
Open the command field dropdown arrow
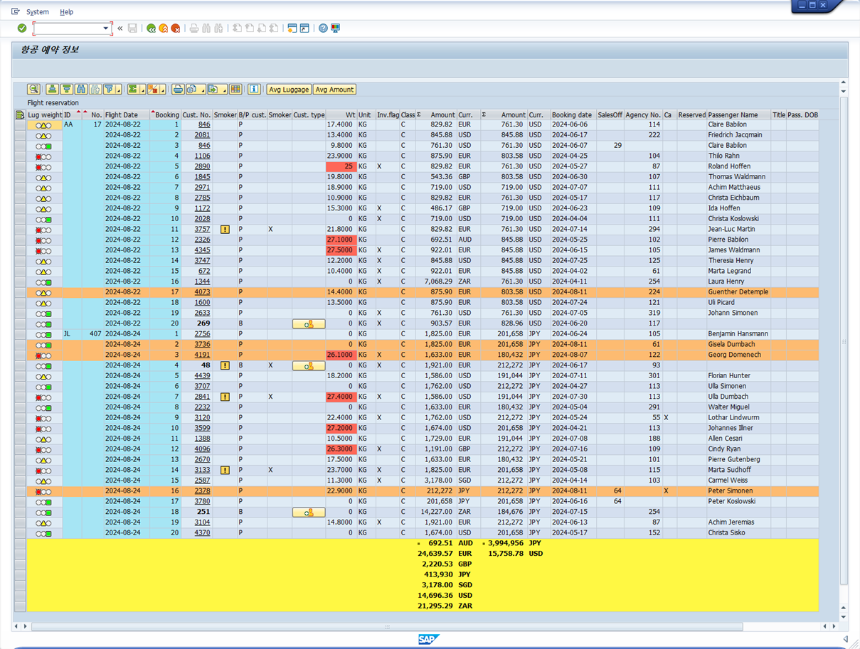coord(106,28)
